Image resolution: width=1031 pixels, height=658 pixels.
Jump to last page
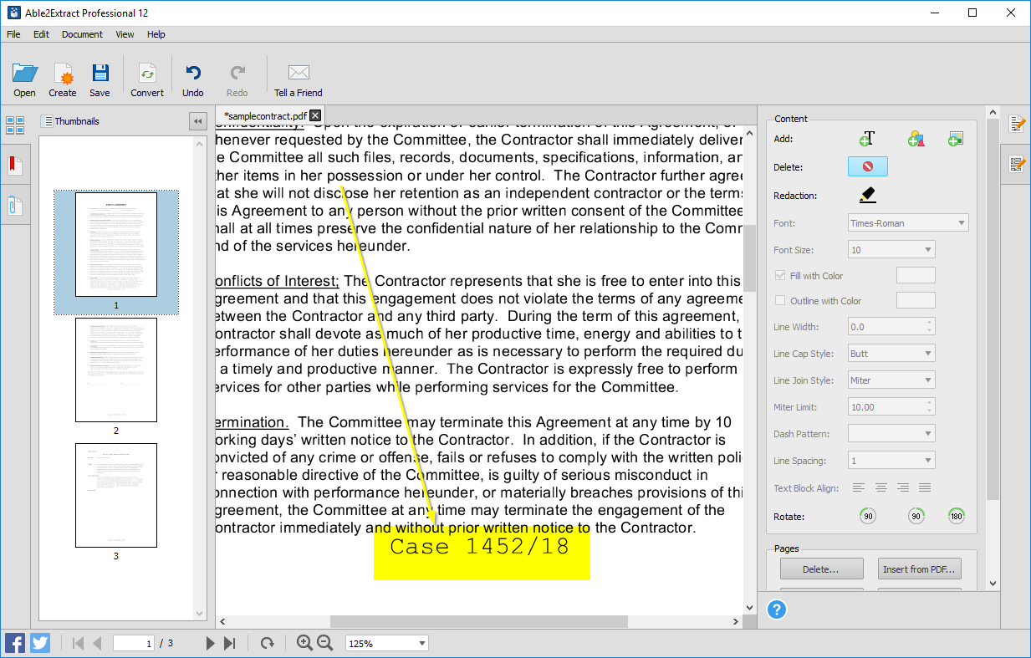pyautogui.click(x=230, y=643)
